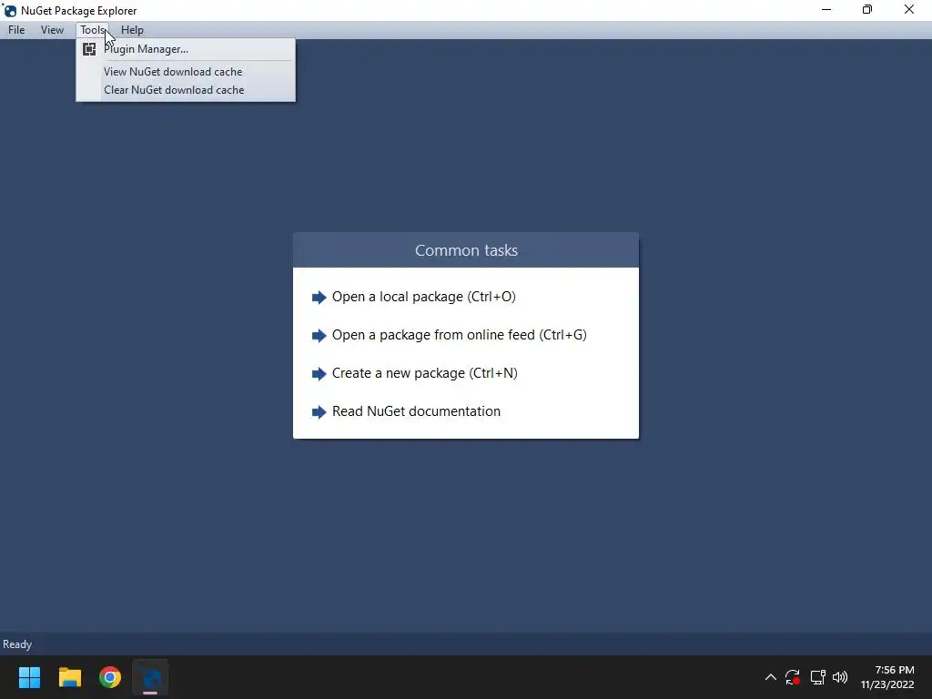Open the Windows Start menu
The height and width of the screenshot is (699, 932).
click(29, 677)
